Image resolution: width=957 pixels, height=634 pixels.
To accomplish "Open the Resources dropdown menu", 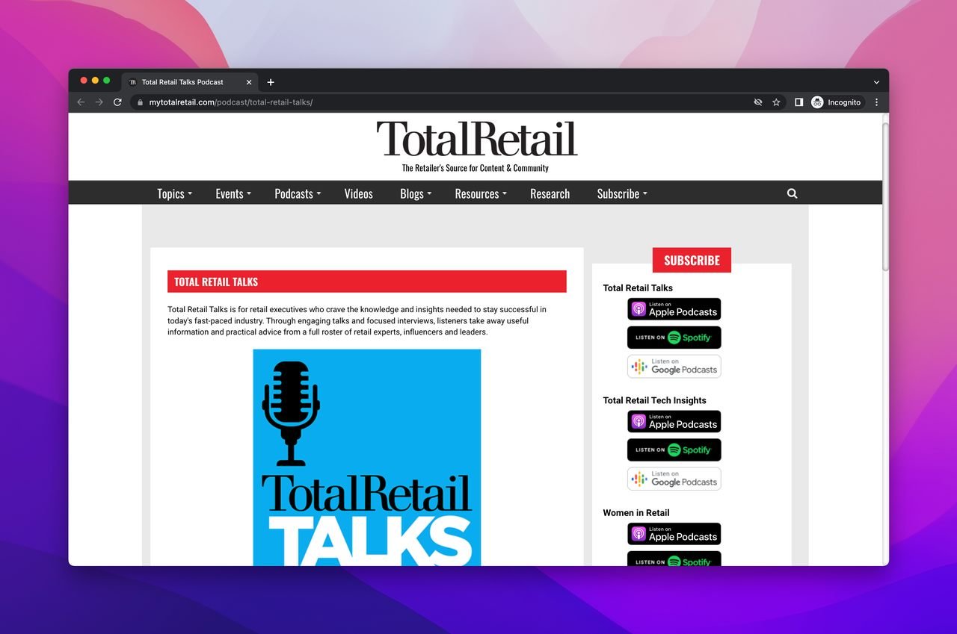I will (x=480, y=193).
